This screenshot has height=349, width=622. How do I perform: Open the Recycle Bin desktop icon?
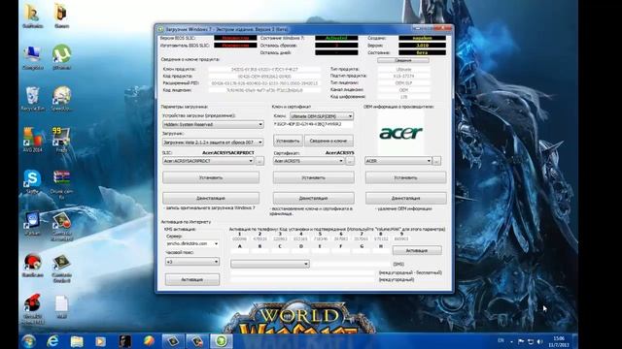32,99
